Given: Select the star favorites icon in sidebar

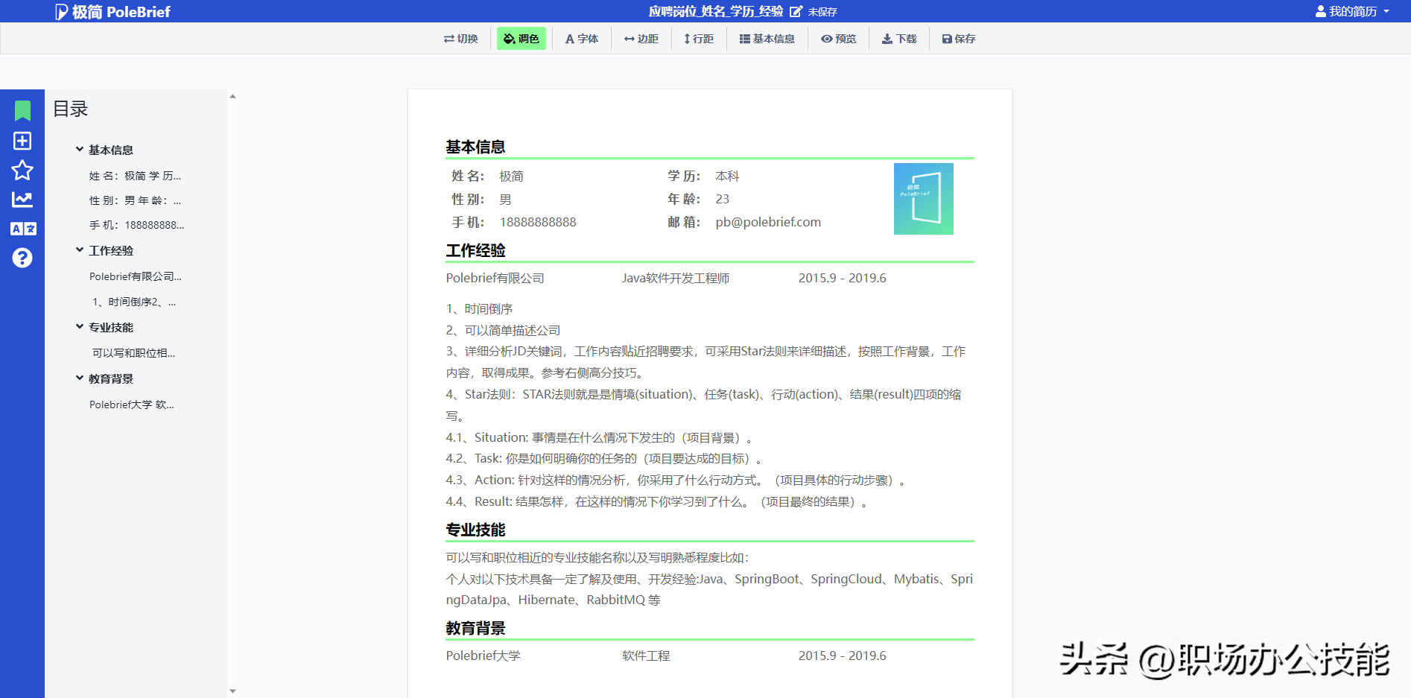Looking at the screenshot, I should pos(23,170).
